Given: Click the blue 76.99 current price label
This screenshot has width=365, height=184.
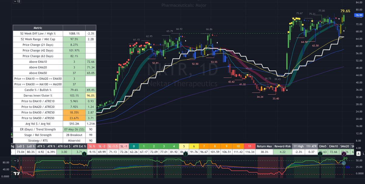Looking at the screenshot, I should click(x=359, y=15).
